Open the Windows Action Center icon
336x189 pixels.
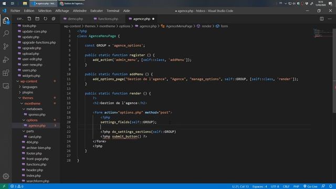(330, 4)
